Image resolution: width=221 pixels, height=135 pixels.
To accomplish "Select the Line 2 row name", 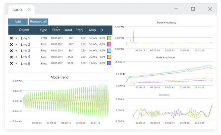I will (25, 44).
